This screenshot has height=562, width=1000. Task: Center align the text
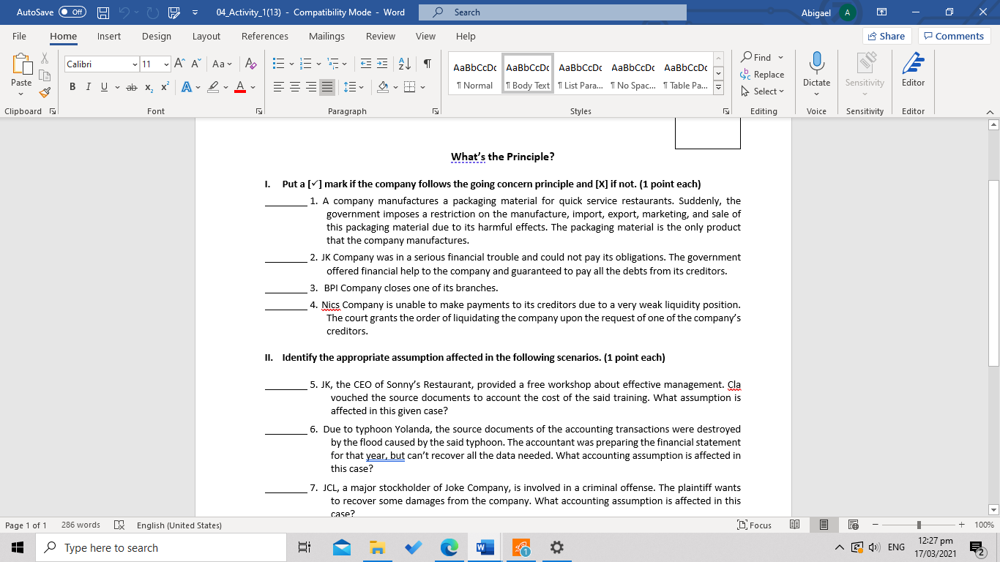click(295, 87)
